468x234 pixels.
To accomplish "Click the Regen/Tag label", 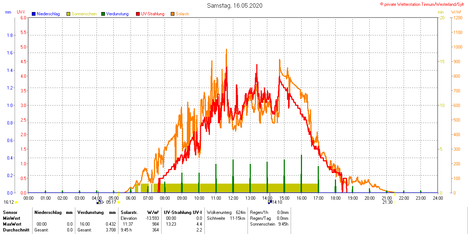I will tap(260, 218).
